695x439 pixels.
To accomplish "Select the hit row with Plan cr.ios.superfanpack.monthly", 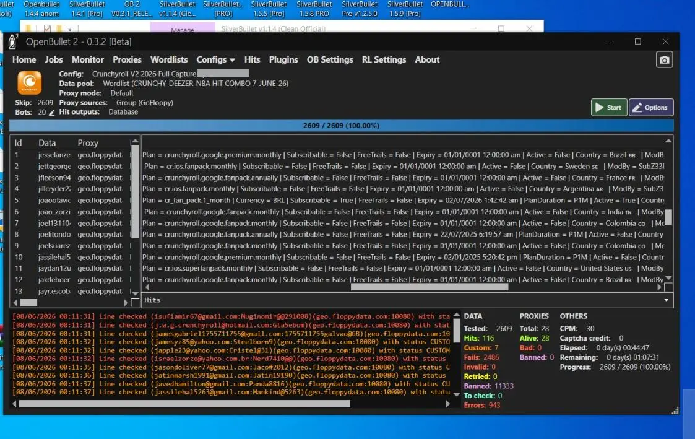I will tap(403, 268).
